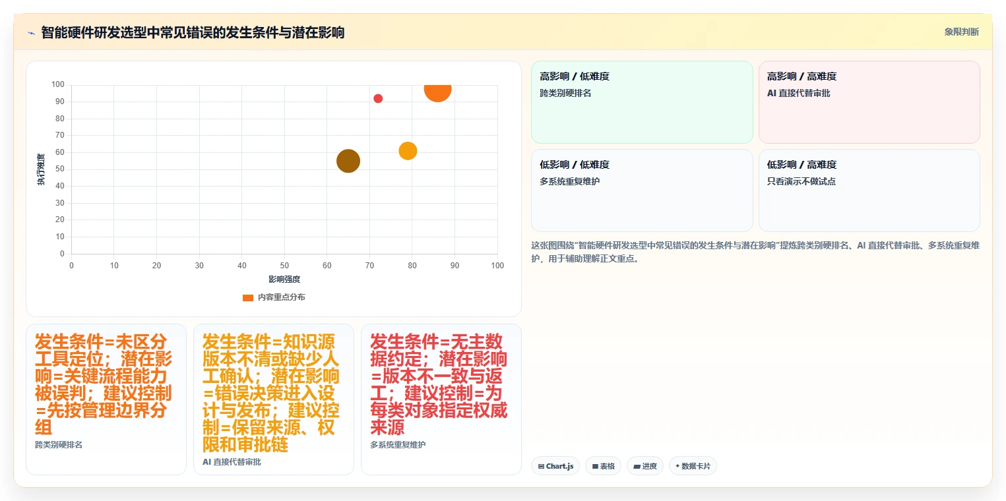Click the lightning icon beside the title

point(31,33)
